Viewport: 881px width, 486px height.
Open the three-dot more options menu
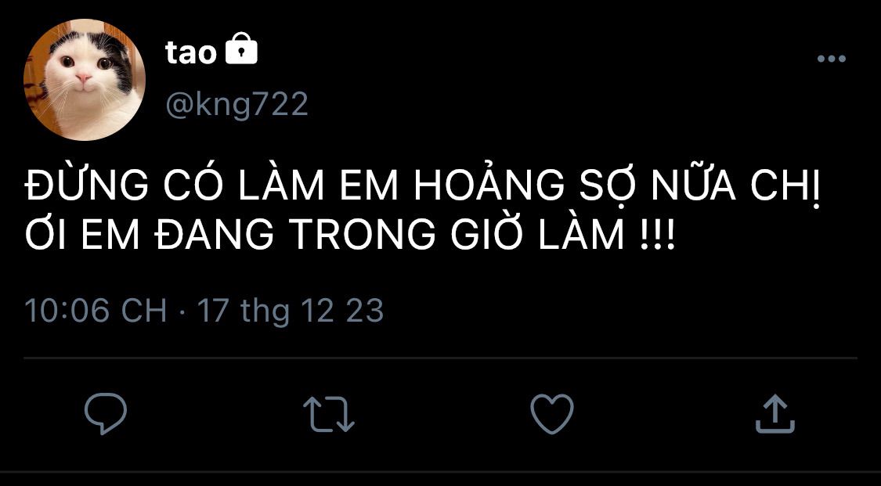tap(832, 59)
